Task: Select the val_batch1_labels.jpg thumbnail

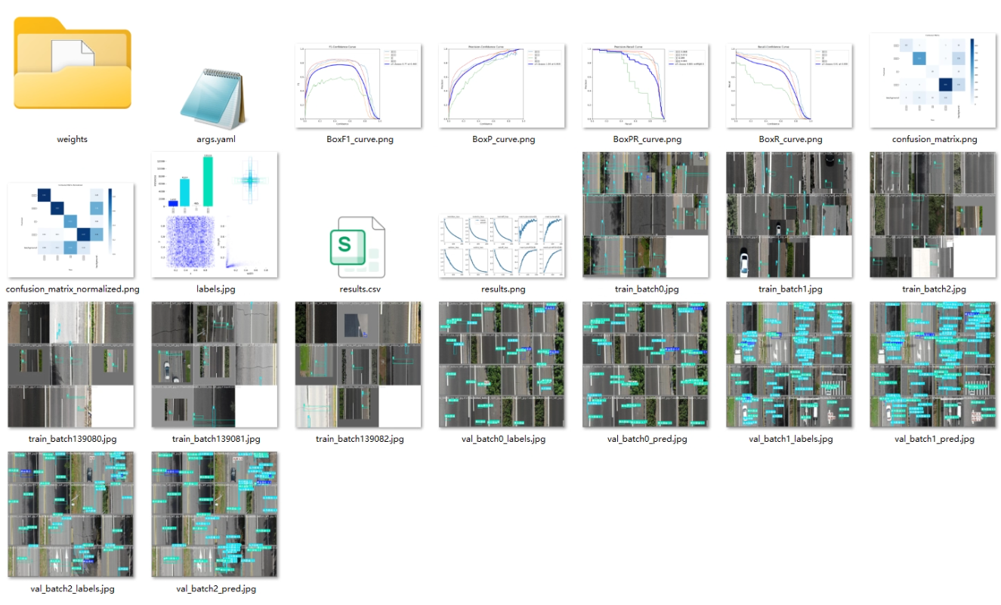Action: (x=789, y=365)
